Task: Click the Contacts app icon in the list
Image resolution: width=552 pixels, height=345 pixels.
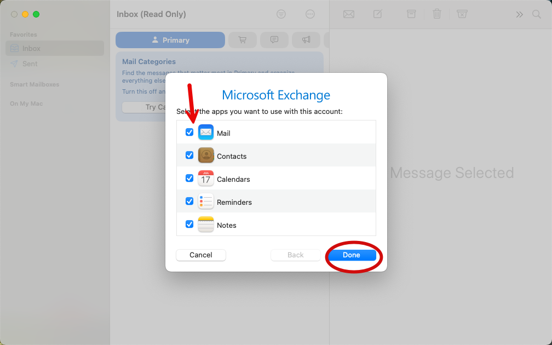Action: coord(206,156)
